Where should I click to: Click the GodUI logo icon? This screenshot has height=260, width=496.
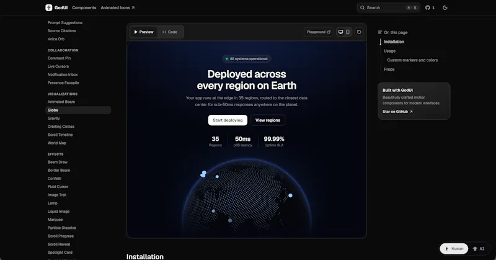(49, 7)
